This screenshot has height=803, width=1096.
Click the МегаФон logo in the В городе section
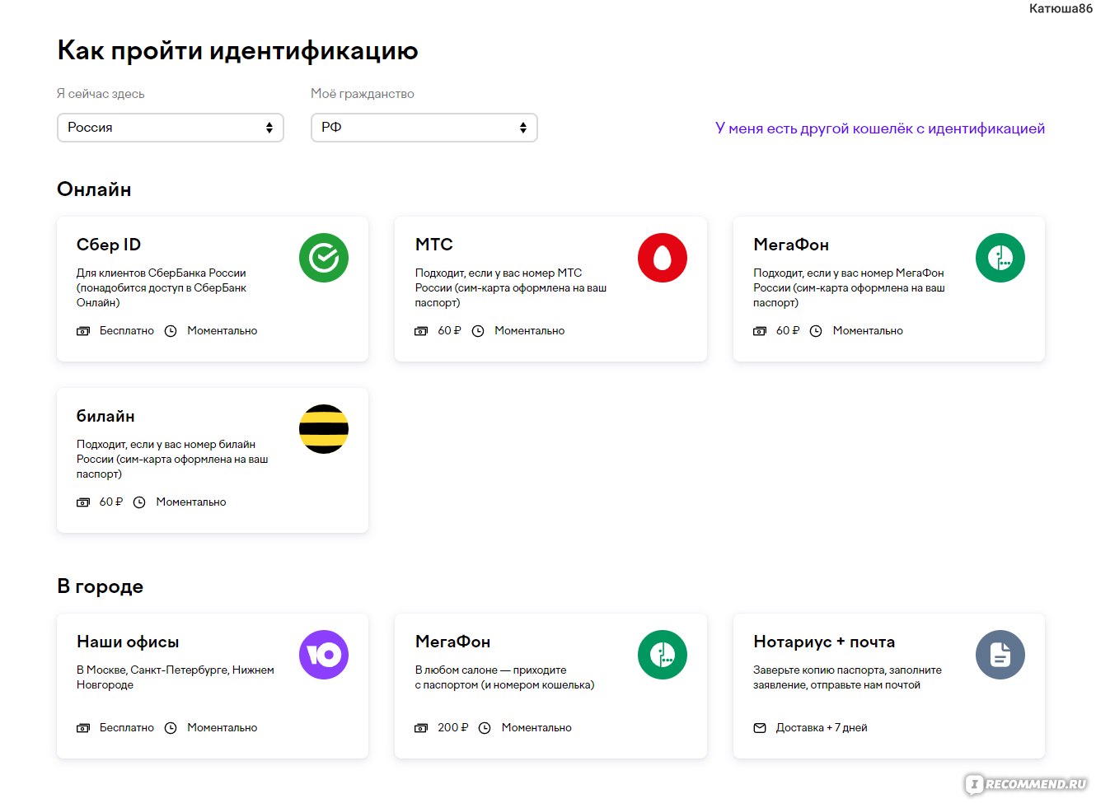[x=663, y=655]
